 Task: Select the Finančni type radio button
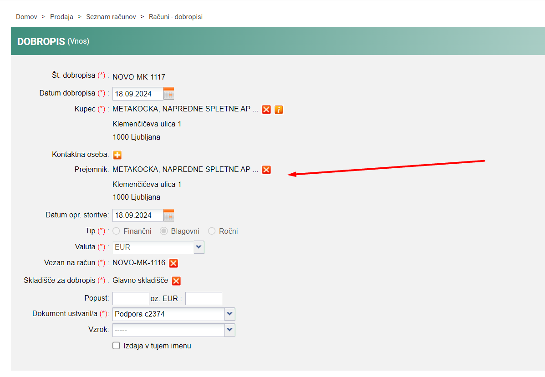pyautogui.click(x=117, y=231)
